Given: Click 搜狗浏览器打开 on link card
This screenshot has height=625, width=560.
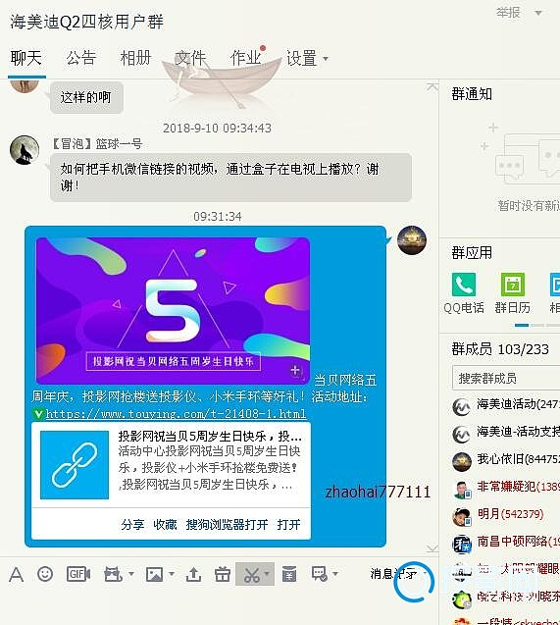Looking at the screenshot, I should (227, 525).
